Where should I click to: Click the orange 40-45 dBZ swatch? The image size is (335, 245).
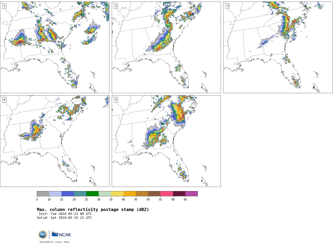pos(130,194)
